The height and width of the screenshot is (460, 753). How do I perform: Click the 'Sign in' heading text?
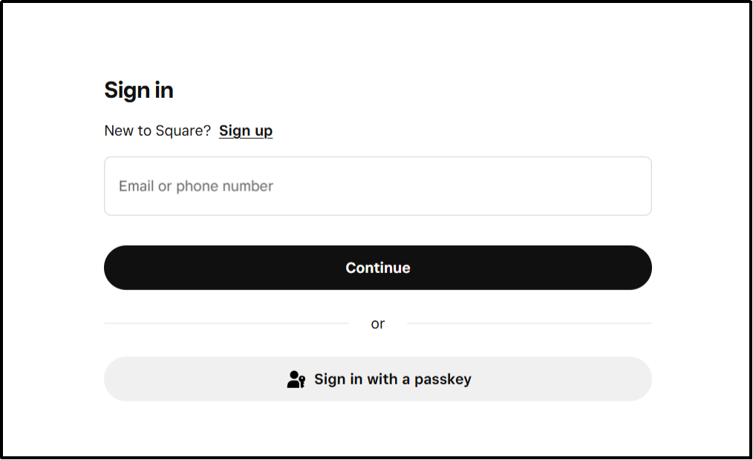pyautogui.click(x=138, y=90)
